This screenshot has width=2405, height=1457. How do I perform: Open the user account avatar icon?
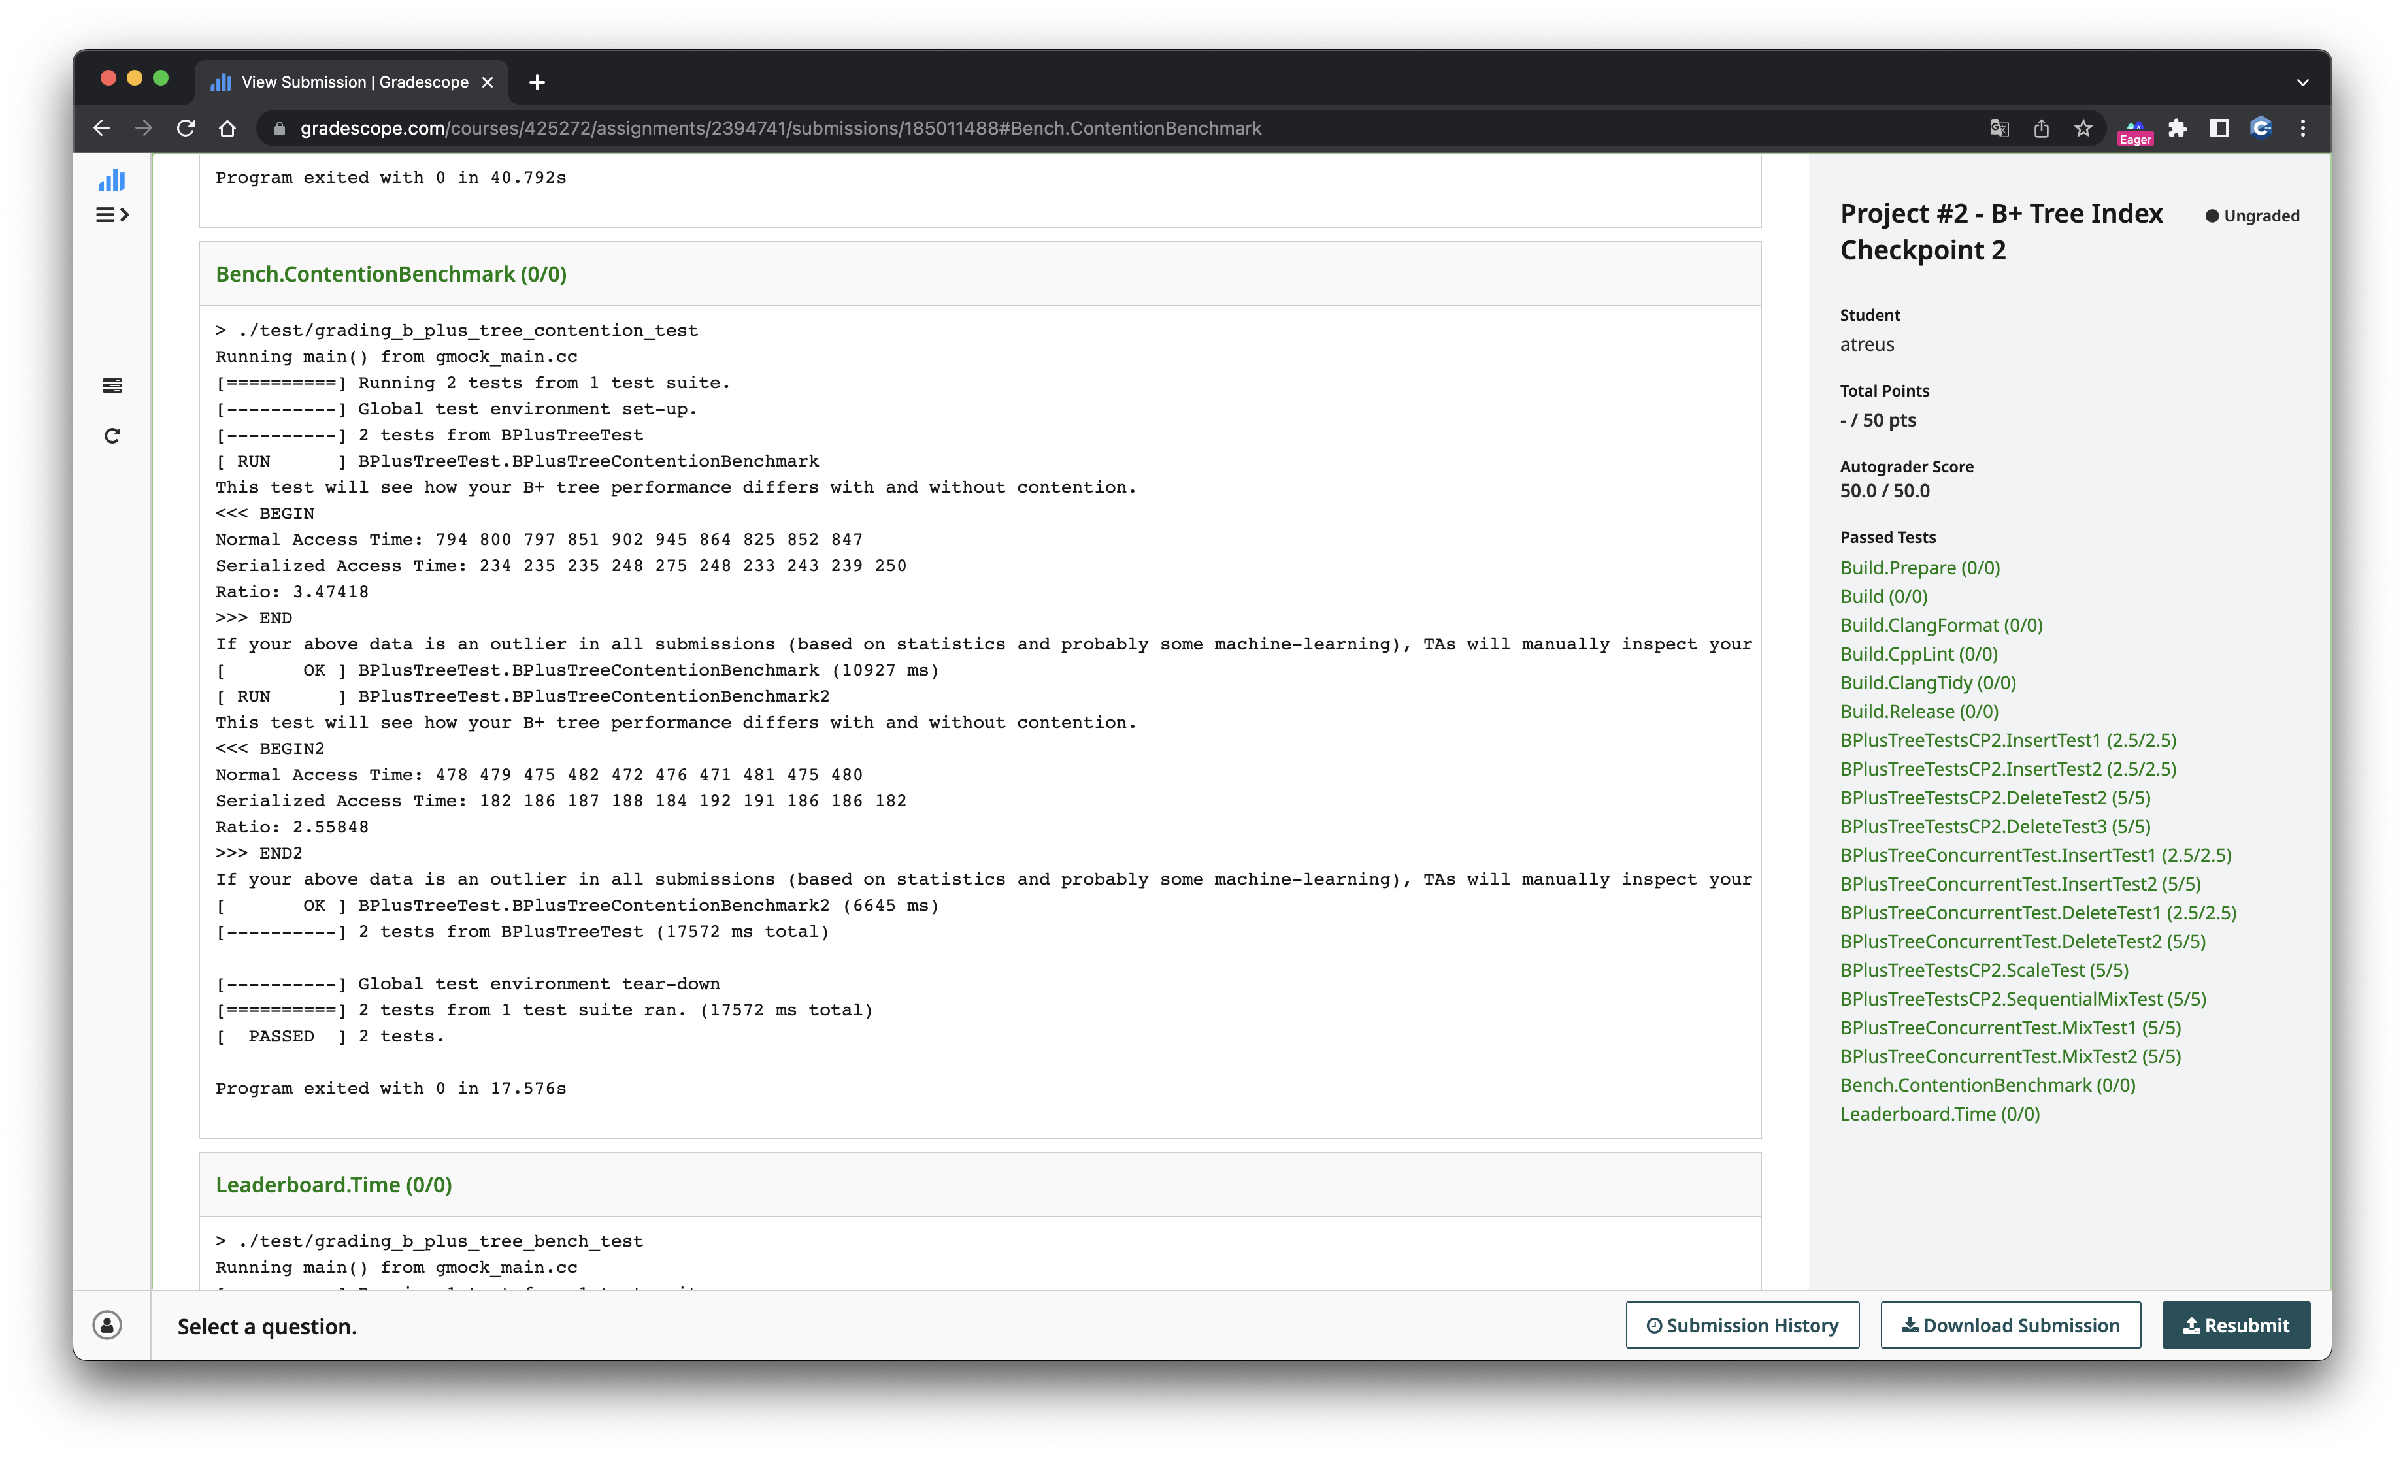tap(107, 1324)
